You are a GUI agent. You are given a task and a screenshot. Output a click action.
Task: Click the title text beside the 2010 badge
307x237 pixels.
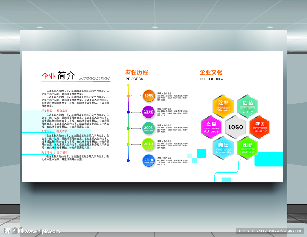(165, 141)
